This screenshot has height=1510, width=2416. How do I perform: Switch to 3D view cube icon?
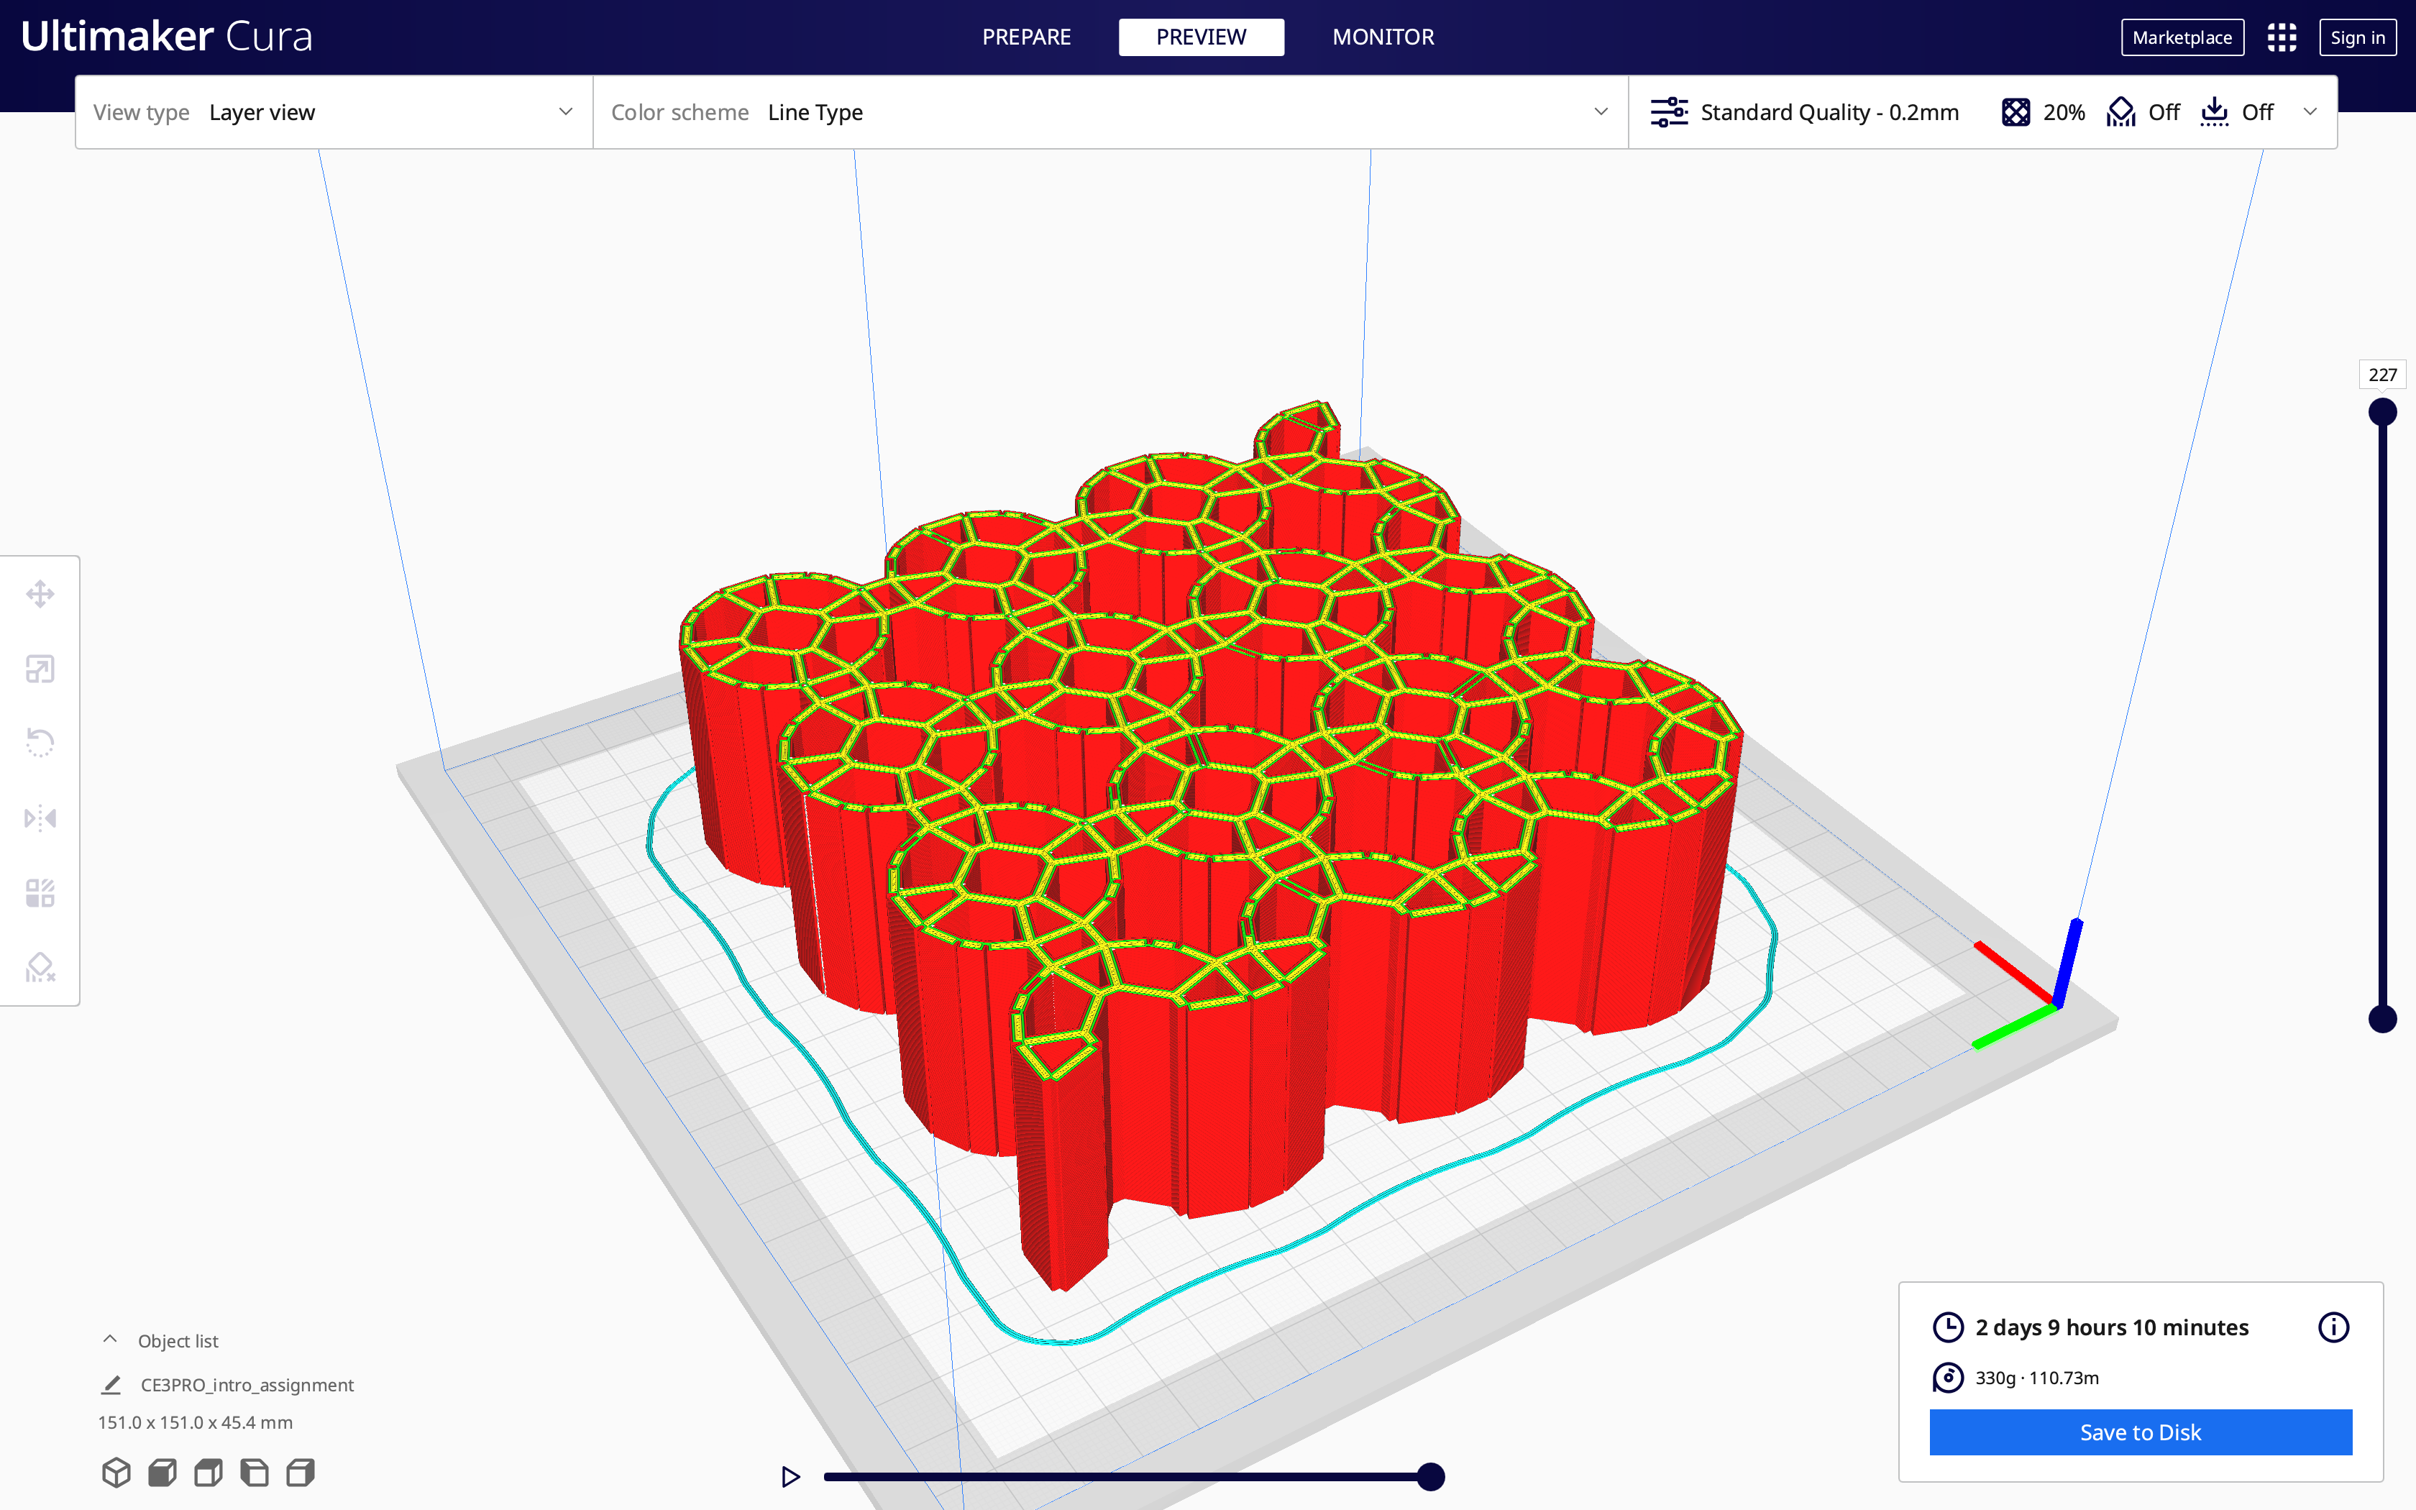coord(116,1472)
